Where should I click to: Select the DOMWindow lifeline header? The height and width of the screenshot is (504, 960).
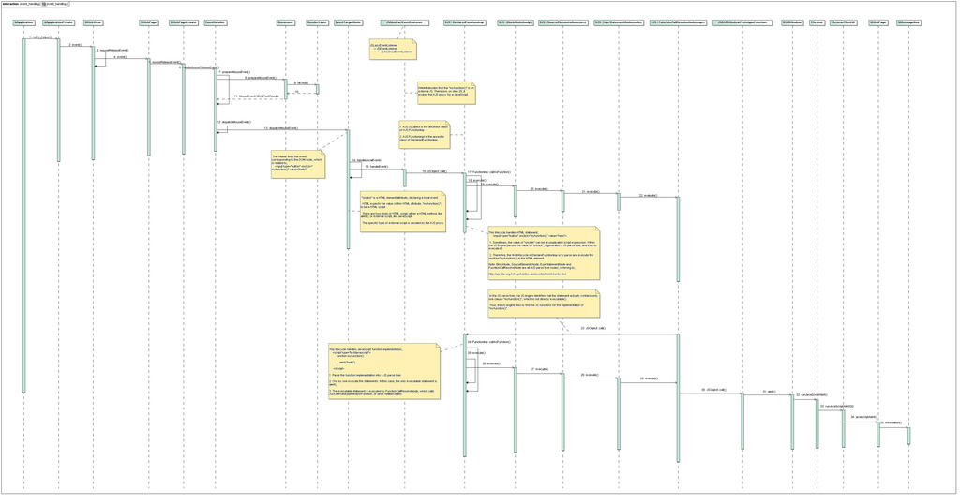click(x=791, y=22)
